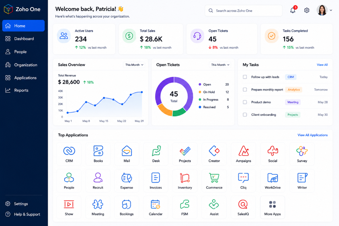Screen dimensions: 339x226
Task: Select the last data point on revenue chart
Action: point(142,92)
